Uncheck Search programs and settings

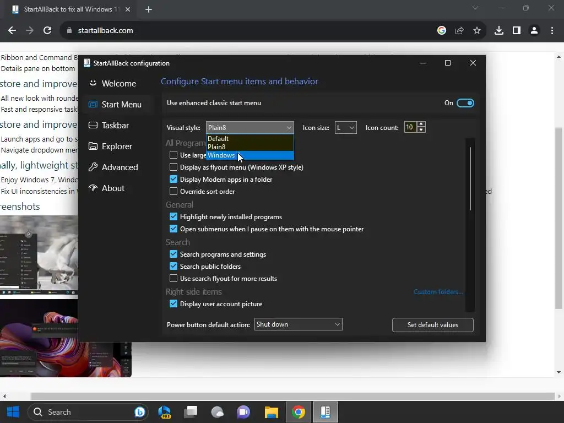coord(173,254)
